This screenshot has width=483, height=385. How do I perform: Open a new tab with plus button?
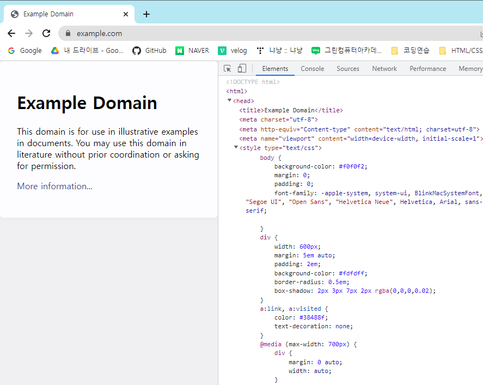pos(146,14)
